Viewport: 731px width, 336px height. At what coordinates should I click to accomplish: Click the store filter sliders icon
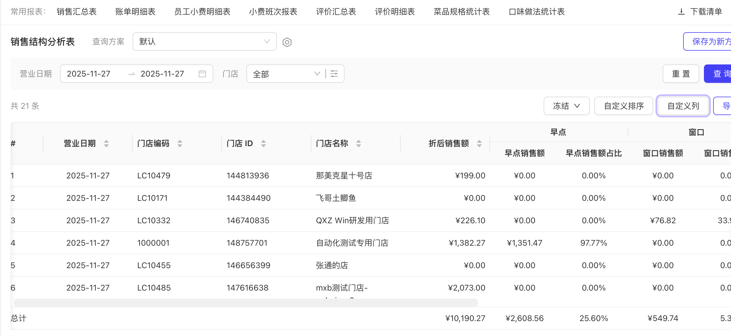[334, 74]
